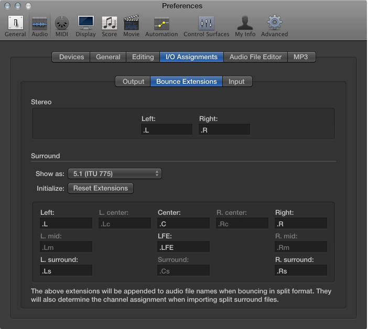Switch to Audio File Editor tab

click(256, 57)
